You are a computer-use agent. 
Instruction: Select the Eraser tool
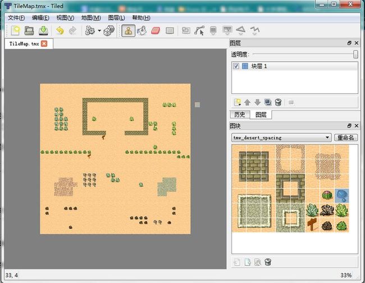pos(156,30)
